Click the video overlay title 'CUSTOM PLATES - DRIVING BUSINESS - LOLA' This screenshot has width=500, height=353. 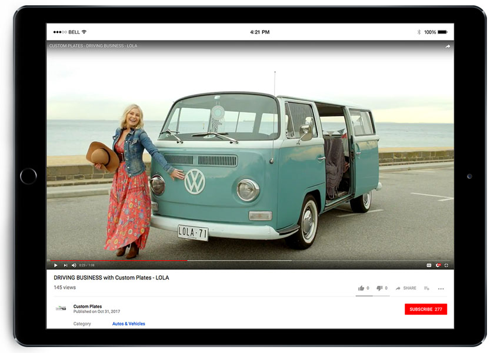point(93,46)
